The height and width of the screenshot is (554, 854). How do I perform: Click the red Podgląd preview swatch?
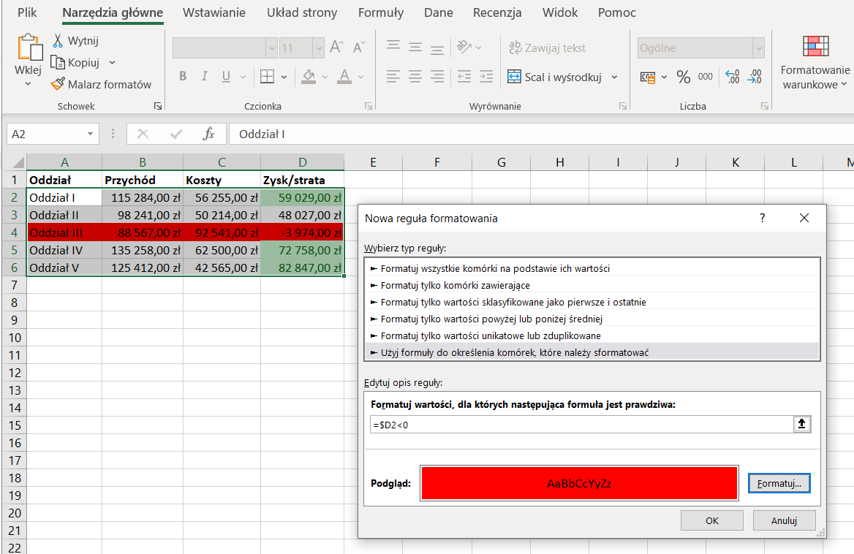point(579,483)
